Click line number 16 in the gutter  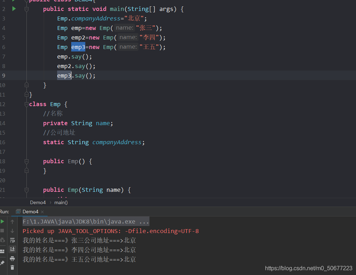2,142
